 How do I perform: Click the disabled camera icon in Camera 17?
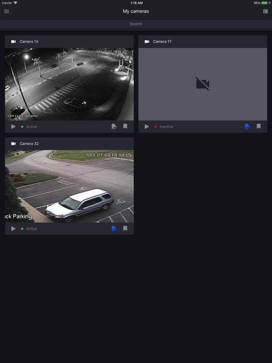(203, 84)
